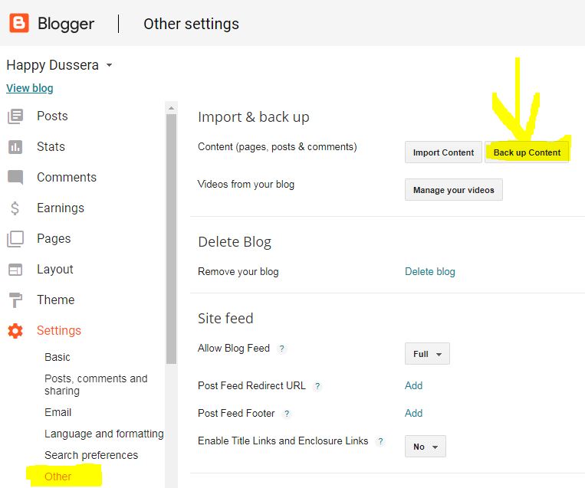Select the Other settings sub-item
585x488 pixels.
(x=58, y=477)
